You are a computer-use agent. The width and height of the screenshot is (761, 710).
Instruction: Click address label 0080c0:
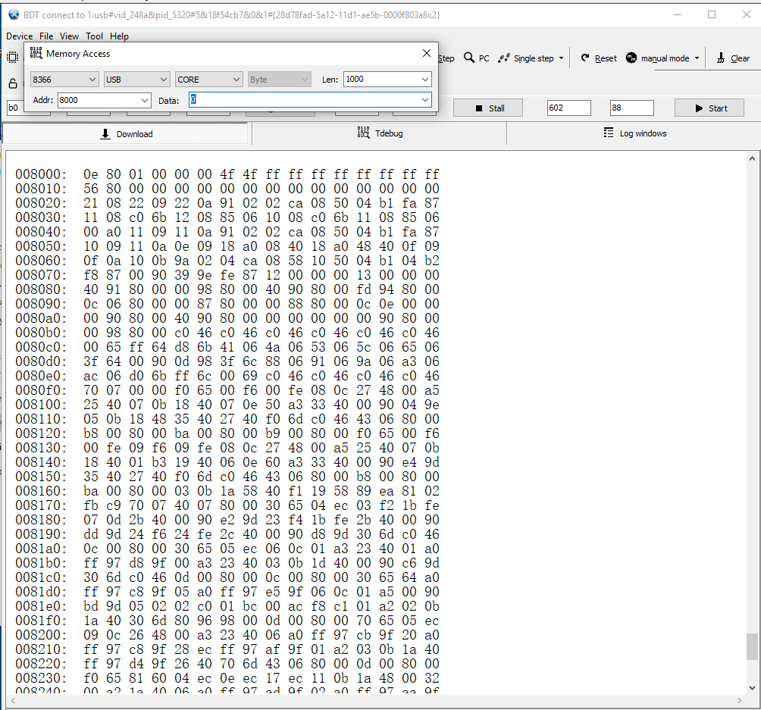pyautogui.click(x=41, y=347)
